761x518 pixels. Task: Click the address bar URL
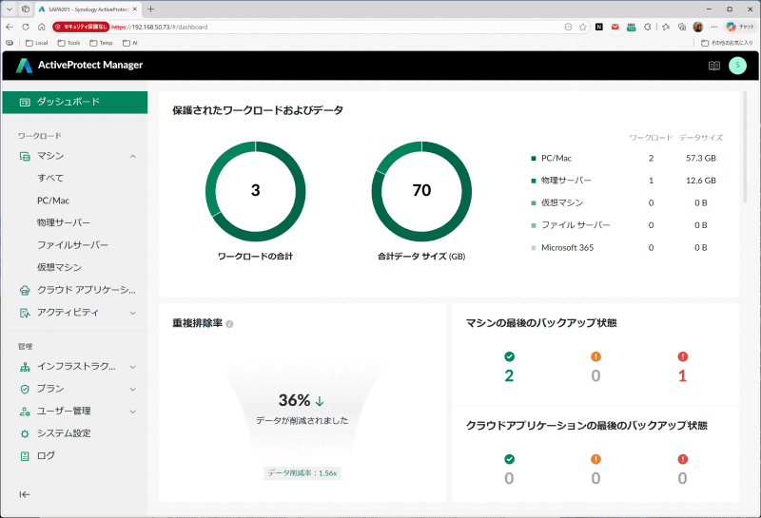pyautogui.click(x=160, y=28)
